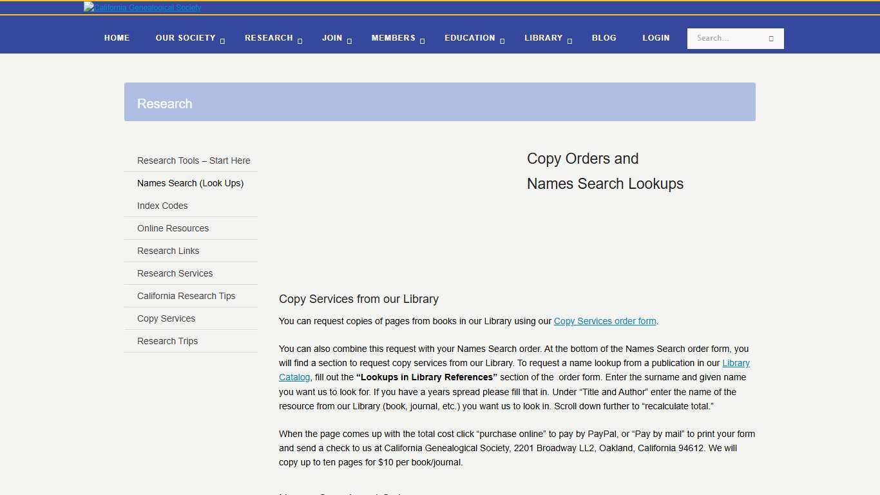Expand the OUR SOCIETY dropdown menu
This screenshot has height=495, width=880.
(x=185, y=38)
